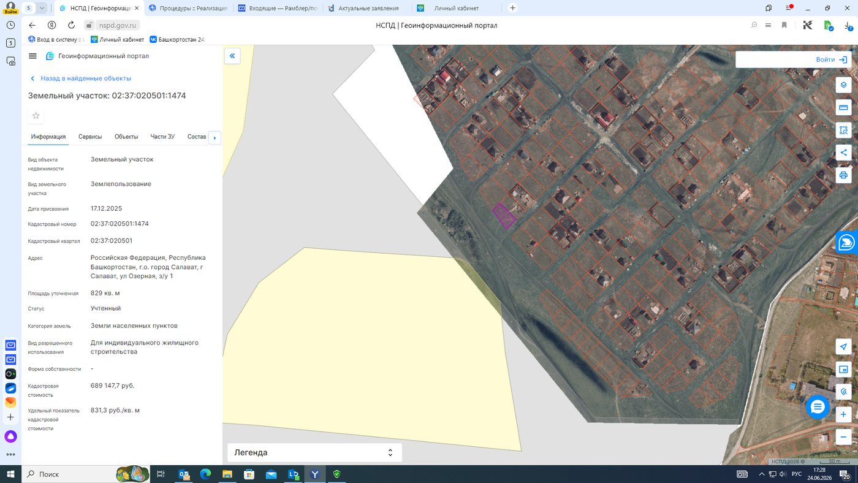Viewport: 858px width, 483px height.
Task: Print the map using printer icon
Action: click(843, 175)
